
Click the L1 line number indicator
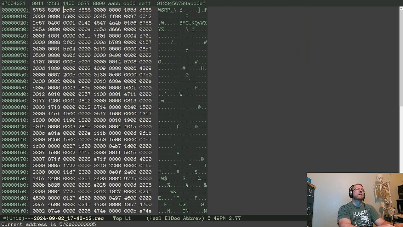(x=128, y=218)
